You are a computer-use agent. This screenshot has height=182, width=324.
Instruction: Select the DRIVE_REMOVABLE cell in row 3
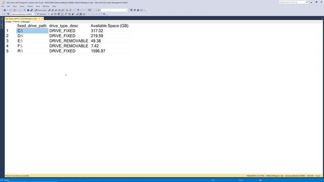tap(69, 41)
